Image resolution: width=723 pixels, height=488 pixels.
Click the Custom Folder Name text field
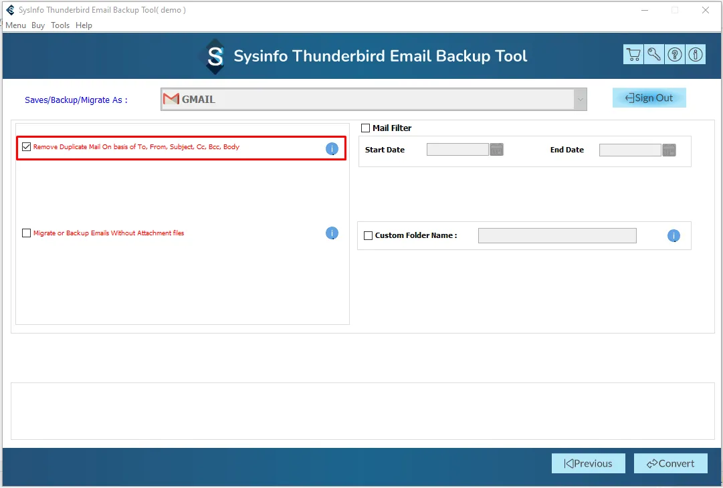click(557, 235)
